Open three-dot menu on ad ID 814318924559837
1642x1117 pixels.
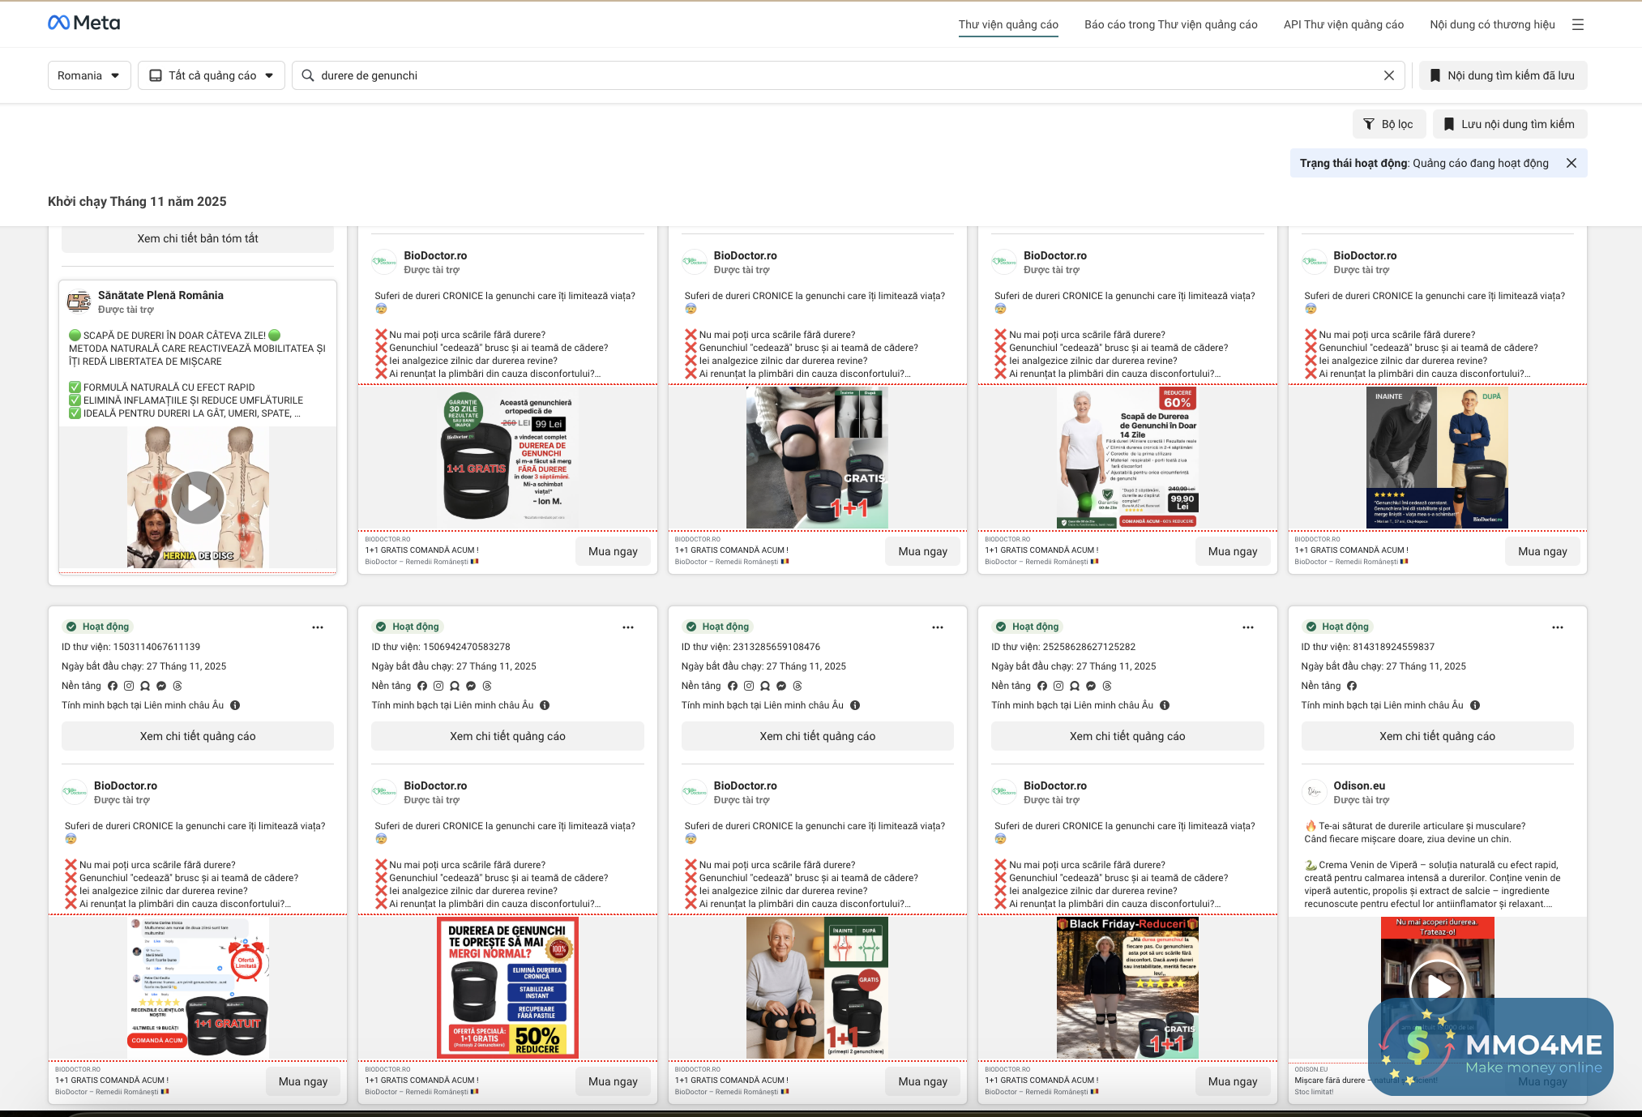pyautogui.click(x=1557, y=627)
